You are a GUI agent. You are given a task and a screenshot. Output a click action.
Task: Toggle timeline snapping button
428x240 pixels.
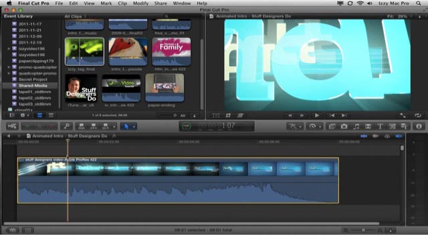[399, 136]
